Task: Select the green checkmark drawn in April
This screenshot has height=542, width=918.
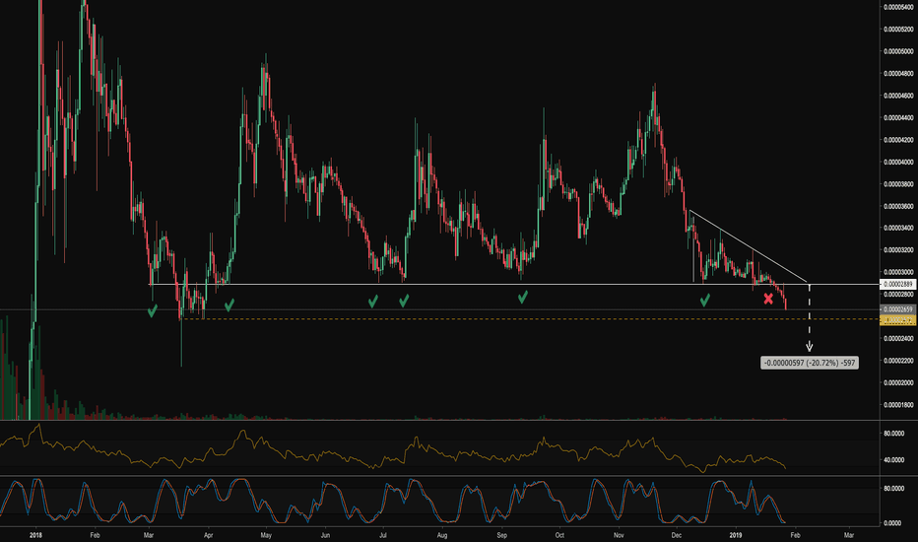Action: point(229,305)
